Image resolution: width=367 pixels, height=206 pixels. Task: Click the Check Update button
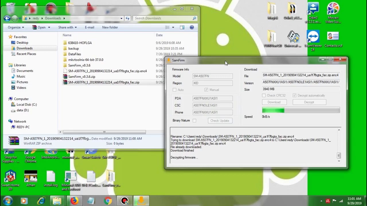coord(220,121)
